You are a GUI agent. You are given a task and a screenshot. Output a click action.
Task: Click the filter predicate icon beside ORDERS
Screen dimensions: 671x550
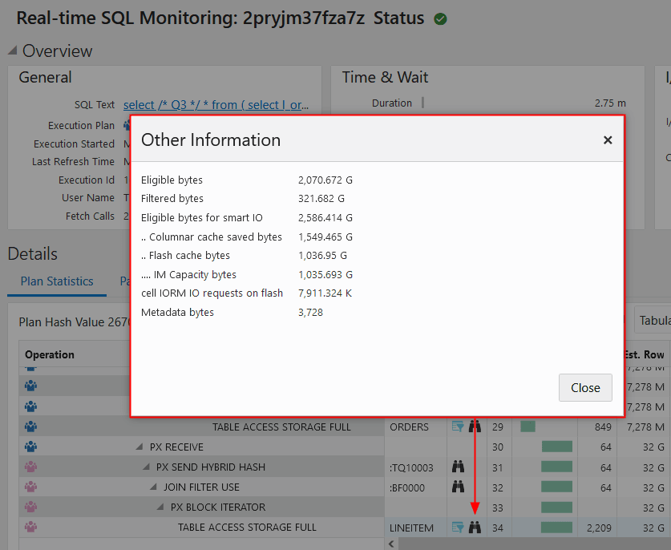(x=459, y=427)
